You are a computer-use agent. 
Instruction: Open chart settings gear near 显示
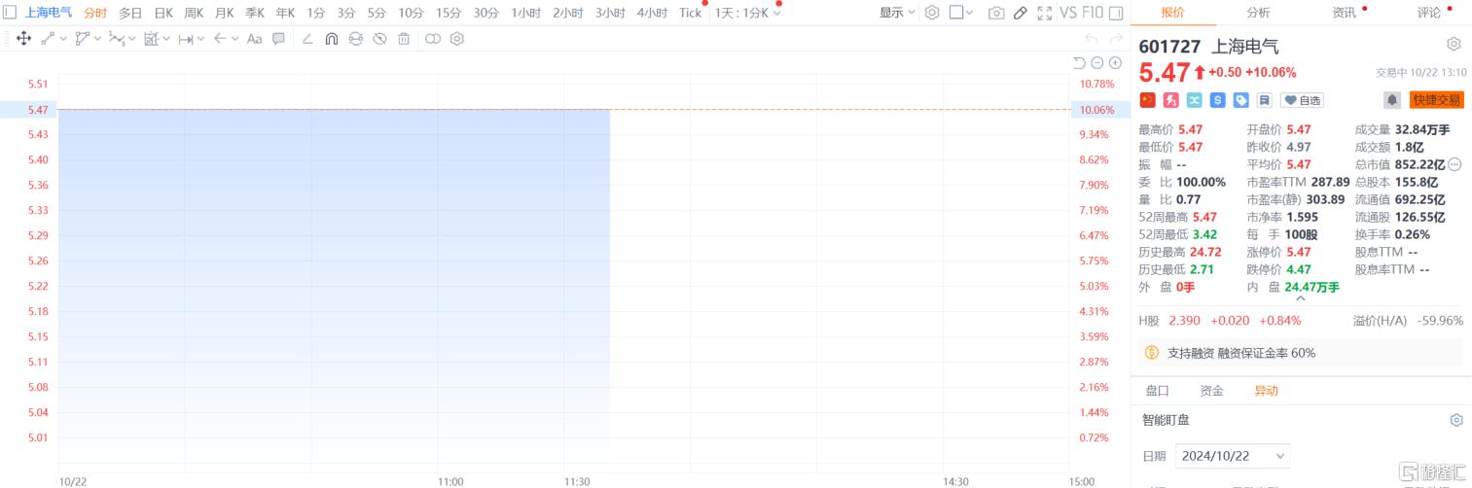click(x=932, y=13)
